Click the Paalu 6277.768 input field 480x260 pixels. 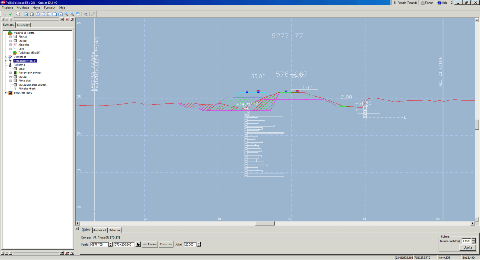99,244
